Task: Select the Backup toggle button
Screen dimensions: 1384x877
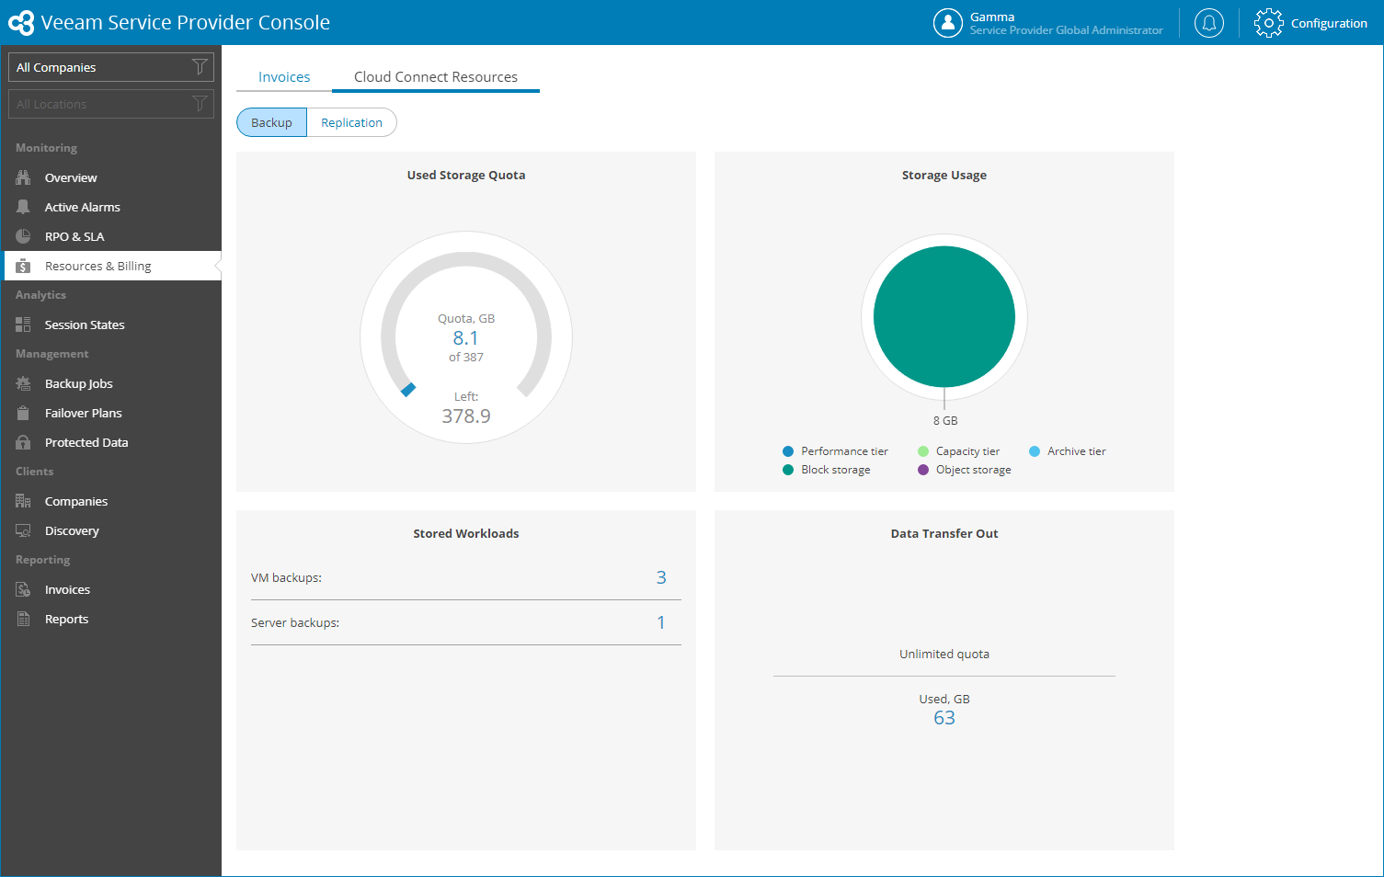Action: pos(271,122)
